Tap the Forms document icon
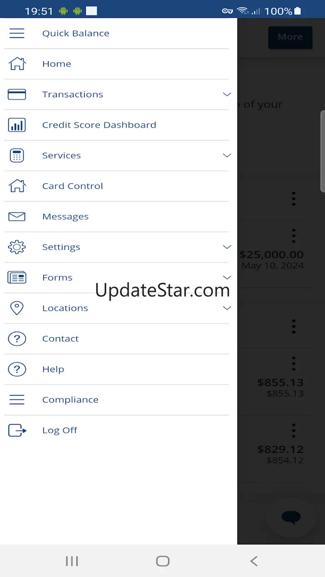The image size is (325, 577). 17,278
